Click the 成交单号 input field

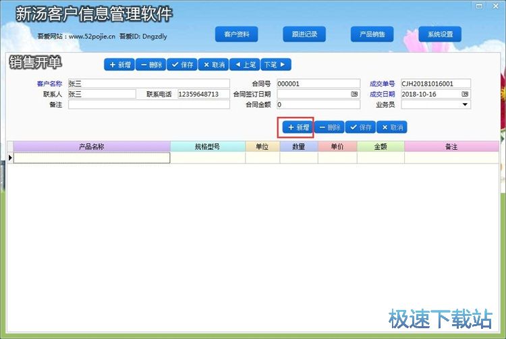click(x=436, y=84)
